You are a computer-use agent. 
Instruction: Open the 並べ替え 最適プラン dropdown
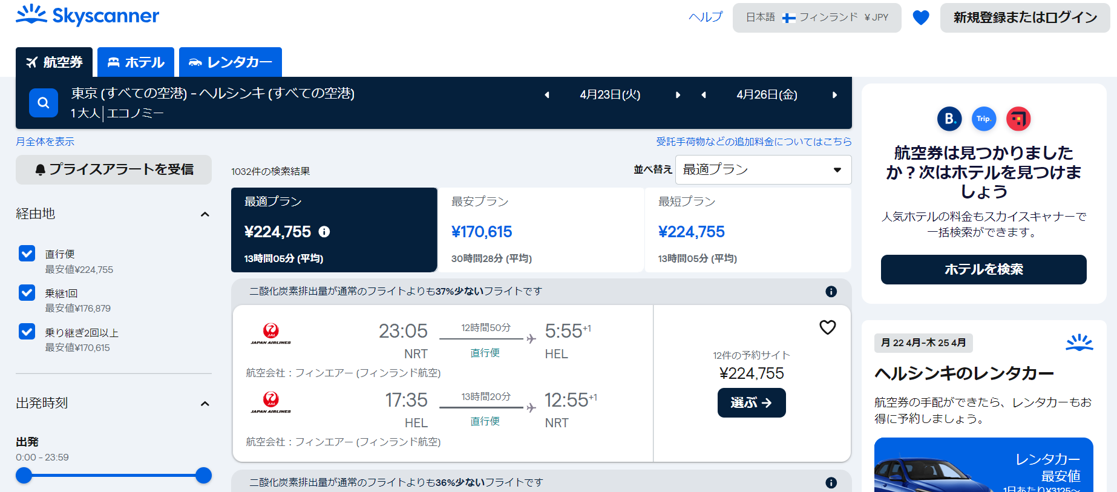tap(764, 170)
